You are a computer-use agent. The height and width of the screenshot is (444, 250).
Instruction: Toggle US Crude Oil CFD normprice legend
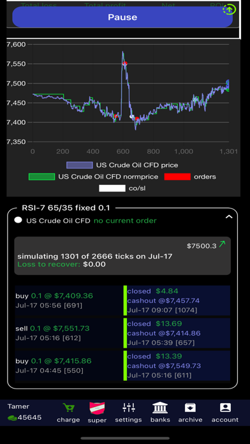94,177
